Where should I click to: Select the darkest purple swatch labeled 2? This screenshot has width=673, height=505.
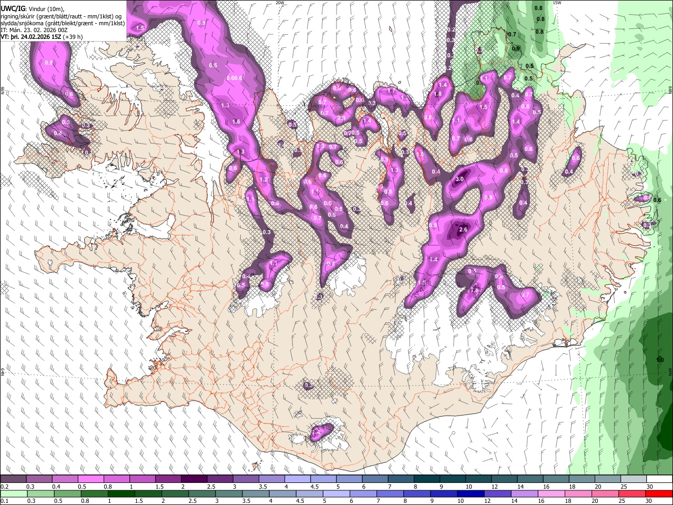(193, 479)
